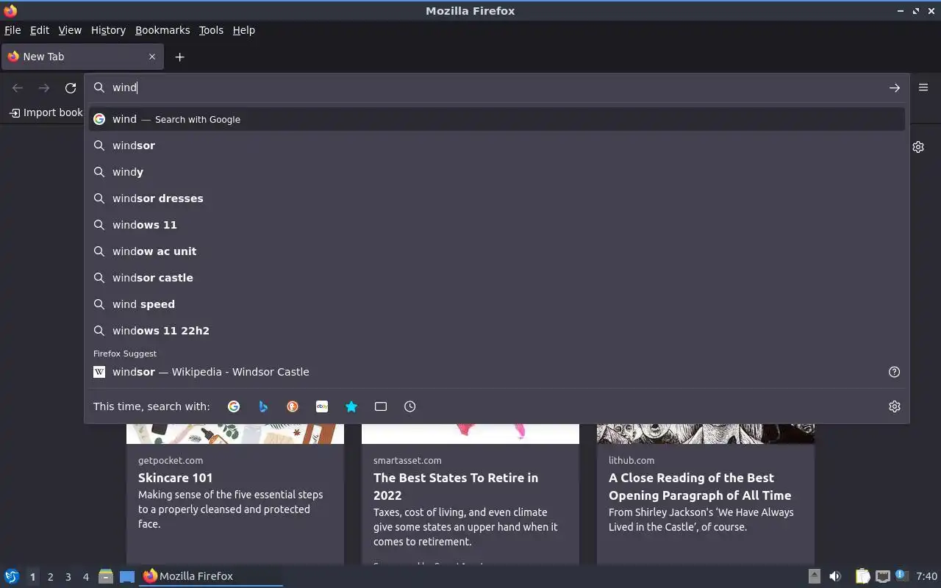Screen dimensions: 941x588
Task: Open the update notifier tray icon
Action: (902, 576)
